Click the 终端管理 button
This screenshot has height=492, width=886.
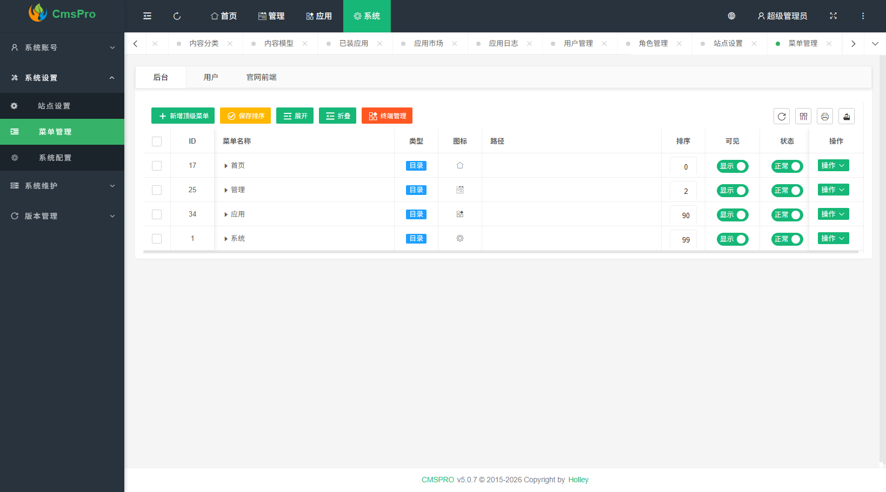pyautogui.click(x=387, y=116)
